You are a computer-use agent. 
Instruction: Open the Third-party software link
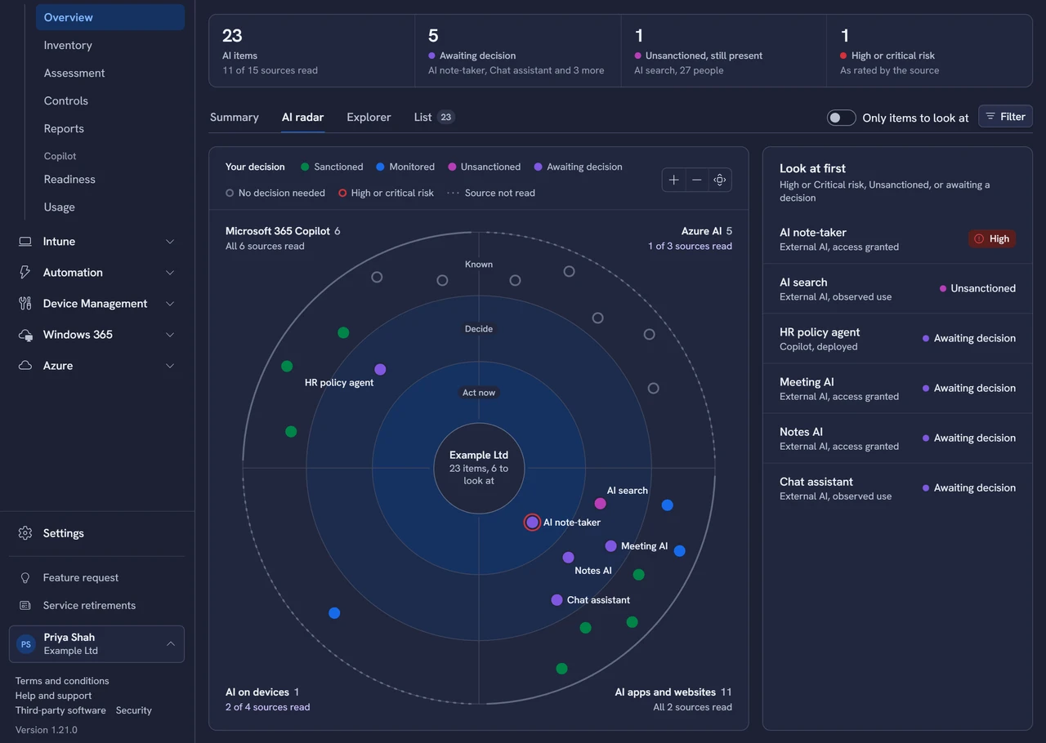60,710
